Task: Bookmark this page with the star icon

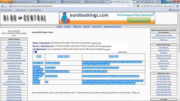Action: (129, 6)
